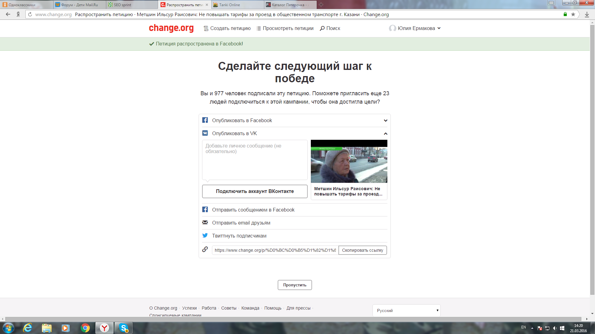Image resolution: width=595 pixels, height=334 pixels.
Task: Open Помощь footer link
Action: (x=273, y=308)
